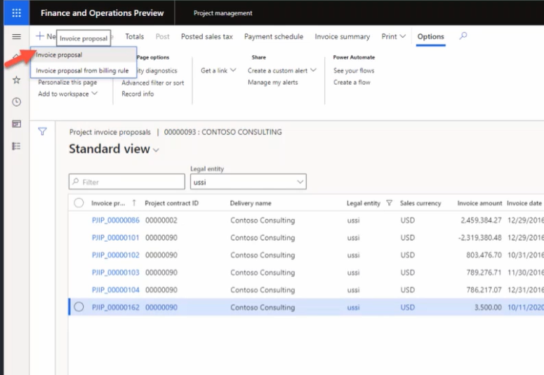Screen dimensions: 544x375
Task: Click contract ID link 00000090 in selected row
Action: 161,307
